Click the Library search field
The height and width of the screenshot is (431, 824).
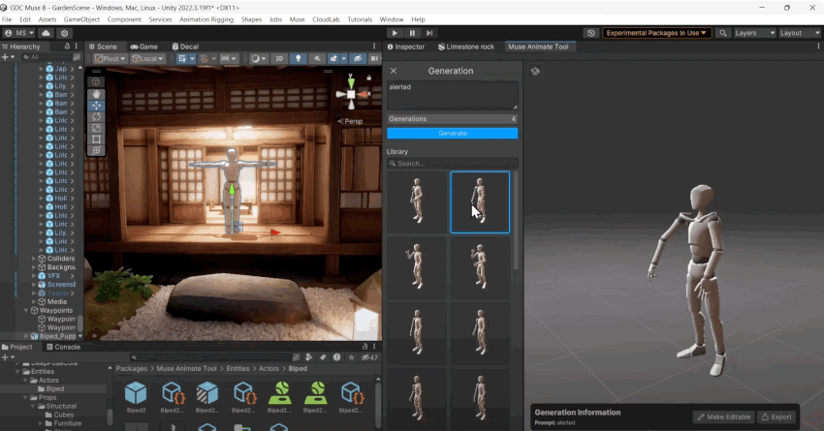coord(452,164)
